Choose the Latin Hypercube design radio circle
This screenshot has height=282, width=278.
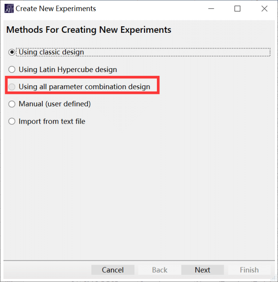click(x=12, y=69)
